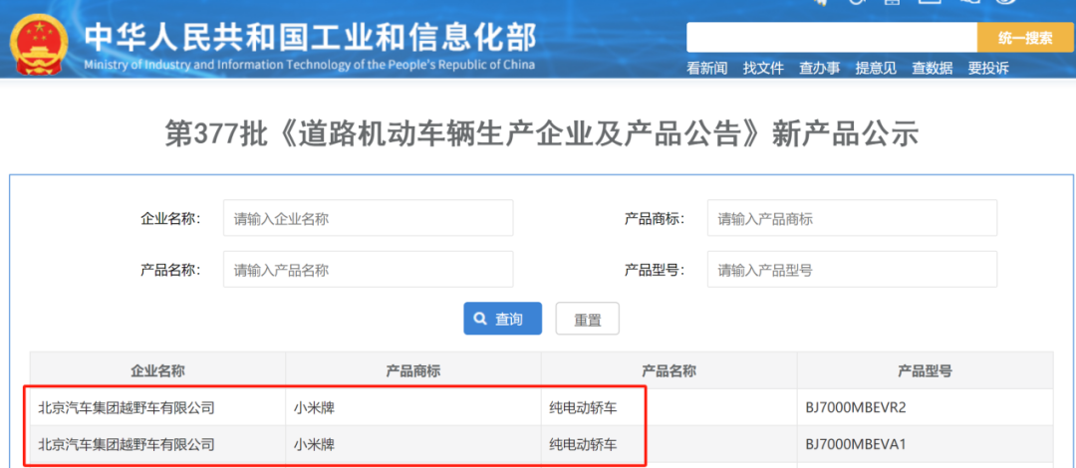Click the 产品商标 input field

pyautogui.click(x=852, y=218)
